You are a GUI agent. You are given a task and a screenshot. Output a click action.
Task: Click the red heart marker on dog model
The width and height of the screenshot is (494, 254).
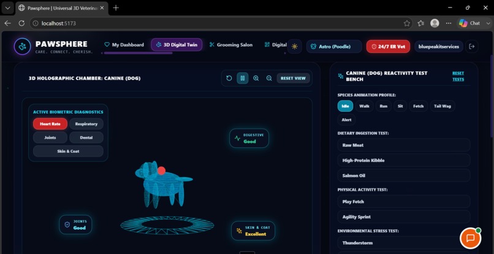point(161,171)
